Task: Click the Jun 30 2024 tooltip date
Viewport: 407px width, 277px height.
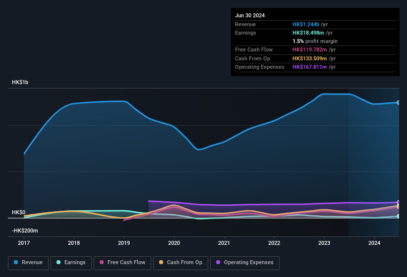Action: [x=250, y=15]
